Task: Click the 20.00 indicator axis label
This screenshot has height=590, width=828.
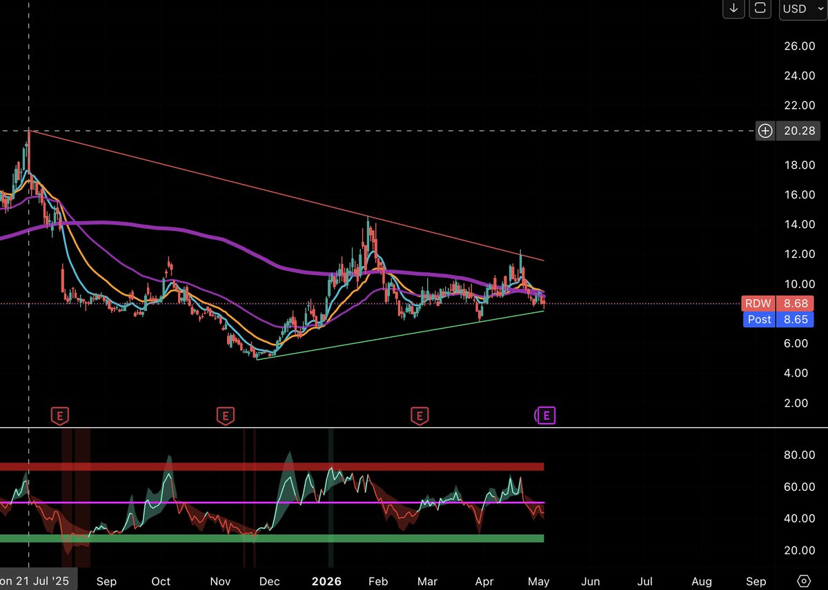Action: click(799, 550)
